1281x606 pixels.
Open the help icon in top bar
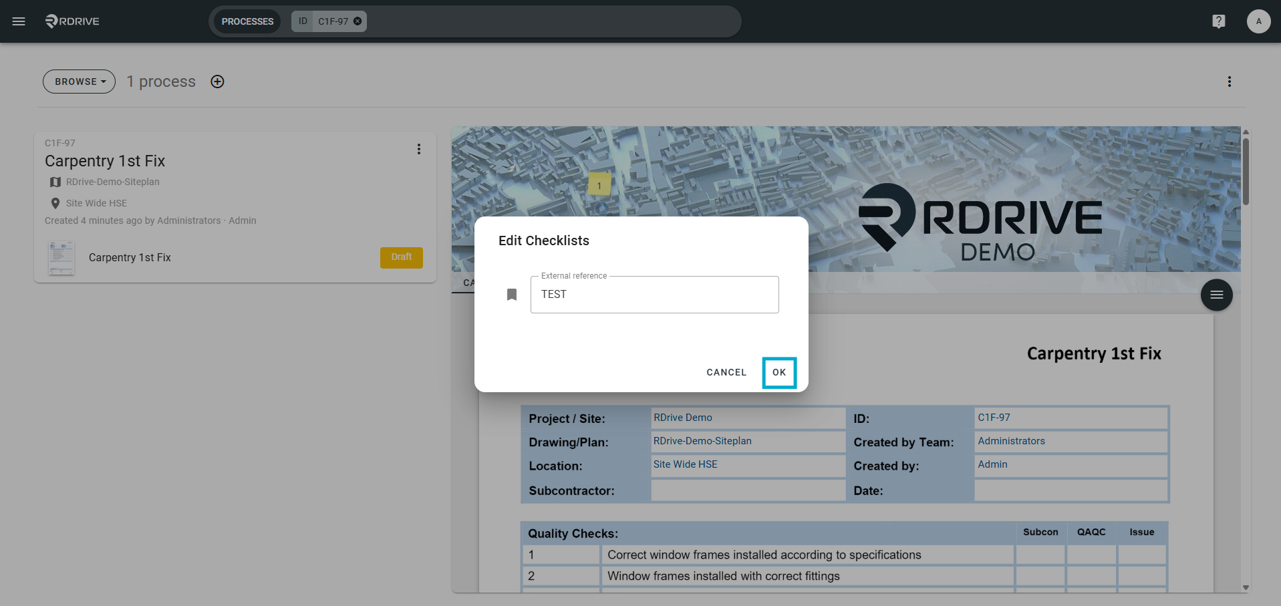coord(1219,21)
